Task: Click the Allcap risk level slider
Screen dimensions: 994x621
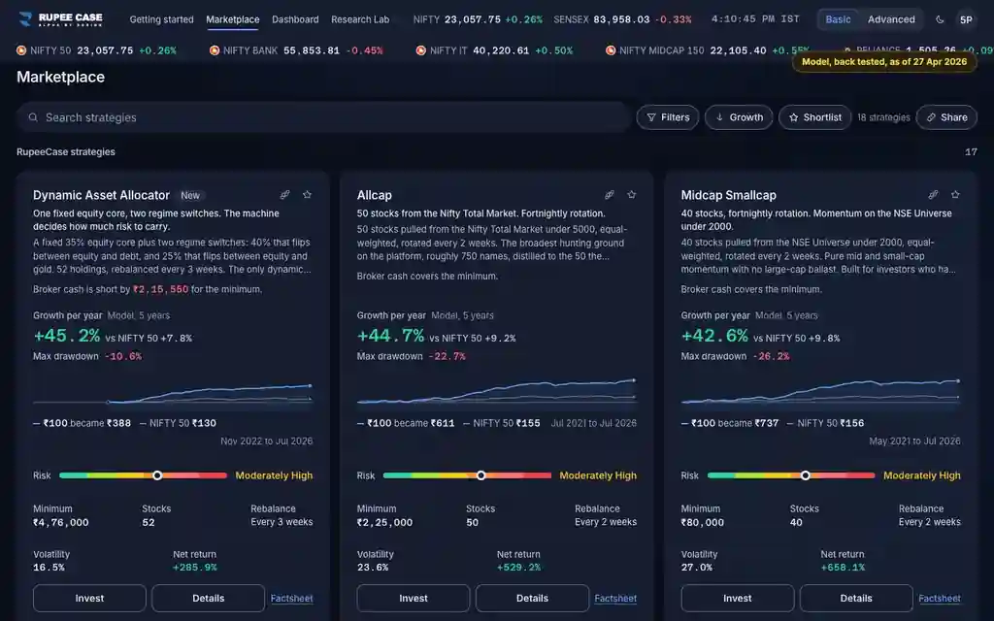Action: (x=467, y=475)
